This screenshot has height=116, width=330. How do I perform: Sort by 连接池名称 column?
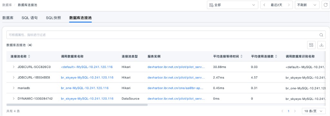29,56
